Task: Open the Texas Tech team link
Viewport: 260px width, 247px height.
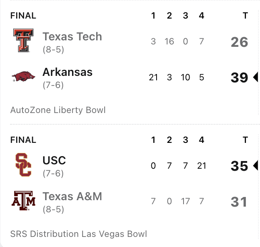Action: 72,36
